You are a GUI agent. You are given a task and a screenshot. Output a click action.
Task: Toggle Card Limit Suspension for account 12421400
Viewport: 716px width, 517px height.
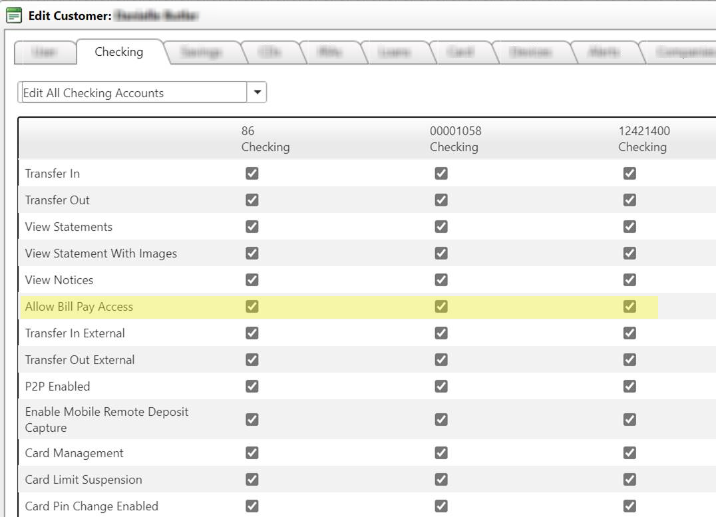click(x=629, y=479)
